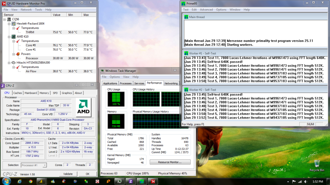Open the Action Center flag icon
The width and height of the screenshot is (330, 185).
pyautogui.click(x=294, y=182)
